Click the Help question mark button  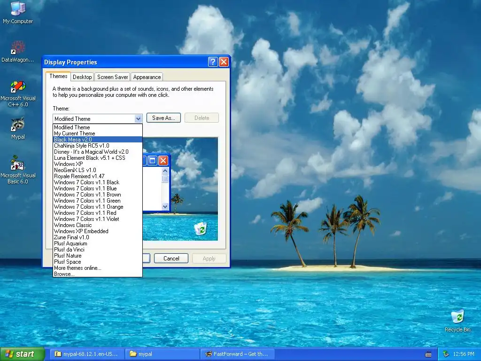pyautogui.click(x=213, y=62)
